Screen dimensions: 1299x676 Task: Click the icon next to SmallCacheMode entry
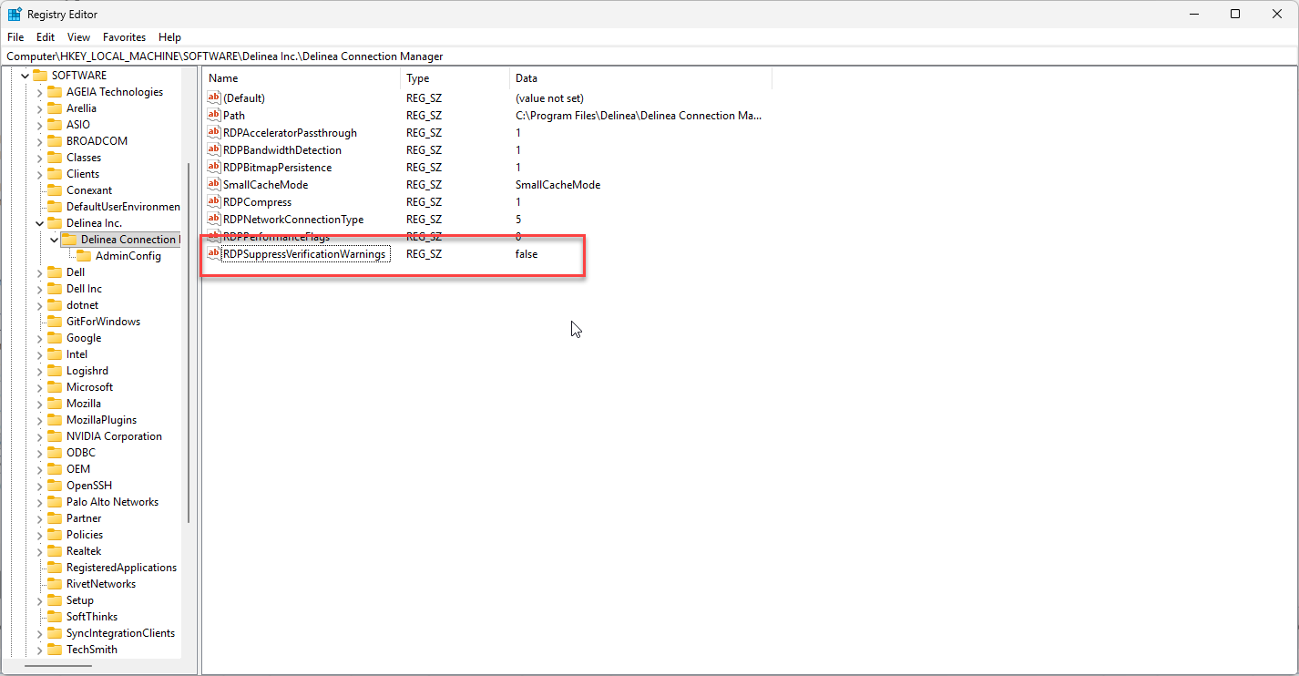click(x=214, y=185)
